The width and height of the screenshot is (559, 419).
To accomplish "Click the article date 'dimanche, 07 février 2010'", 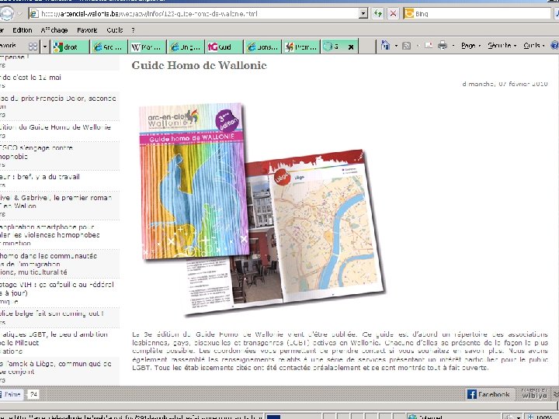I will click(x=505, y=84).
